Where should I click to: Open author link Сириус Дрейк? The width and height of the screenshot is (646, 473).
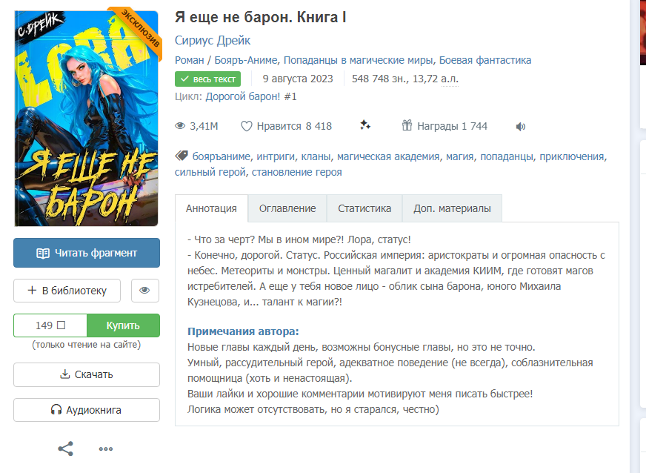pyautogui.click(x=213, y=41)
